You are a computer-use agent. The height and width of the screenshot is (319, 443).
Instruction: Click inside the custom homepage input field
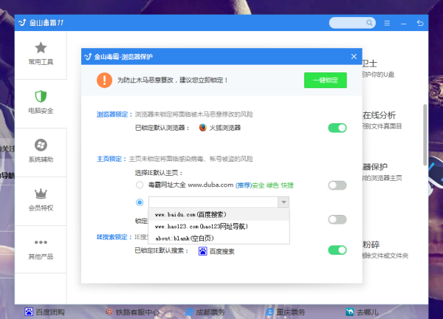[213, 202]
